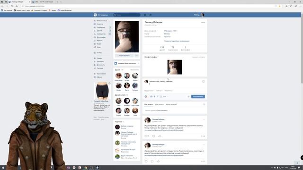Click the Windows Start button

2,168
